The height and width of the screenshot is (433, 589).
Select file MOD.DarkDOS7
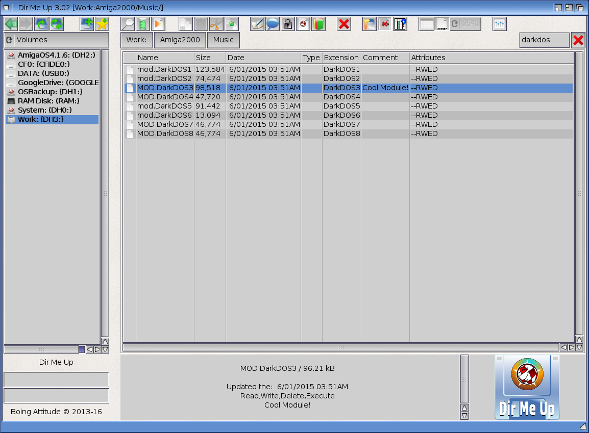(348, 124)
